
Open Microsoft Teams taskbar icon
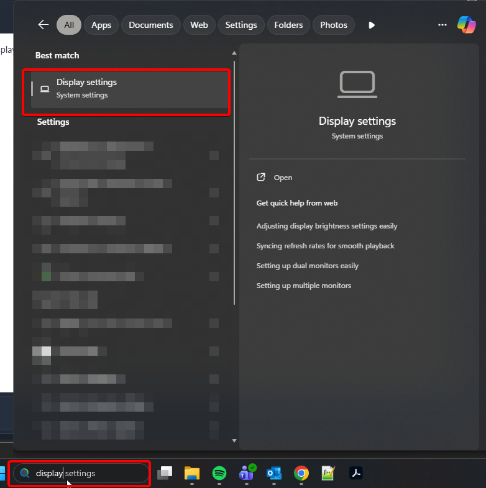click(247, 474)
